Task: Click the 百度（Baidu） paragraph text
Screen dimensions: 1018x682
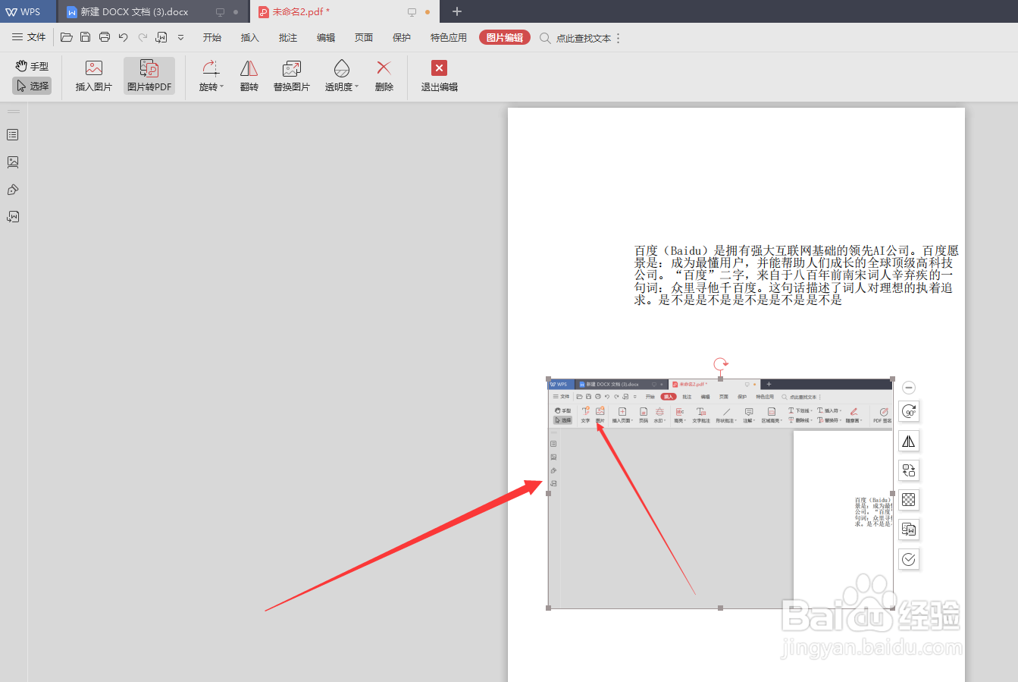Action: [796, 275]
